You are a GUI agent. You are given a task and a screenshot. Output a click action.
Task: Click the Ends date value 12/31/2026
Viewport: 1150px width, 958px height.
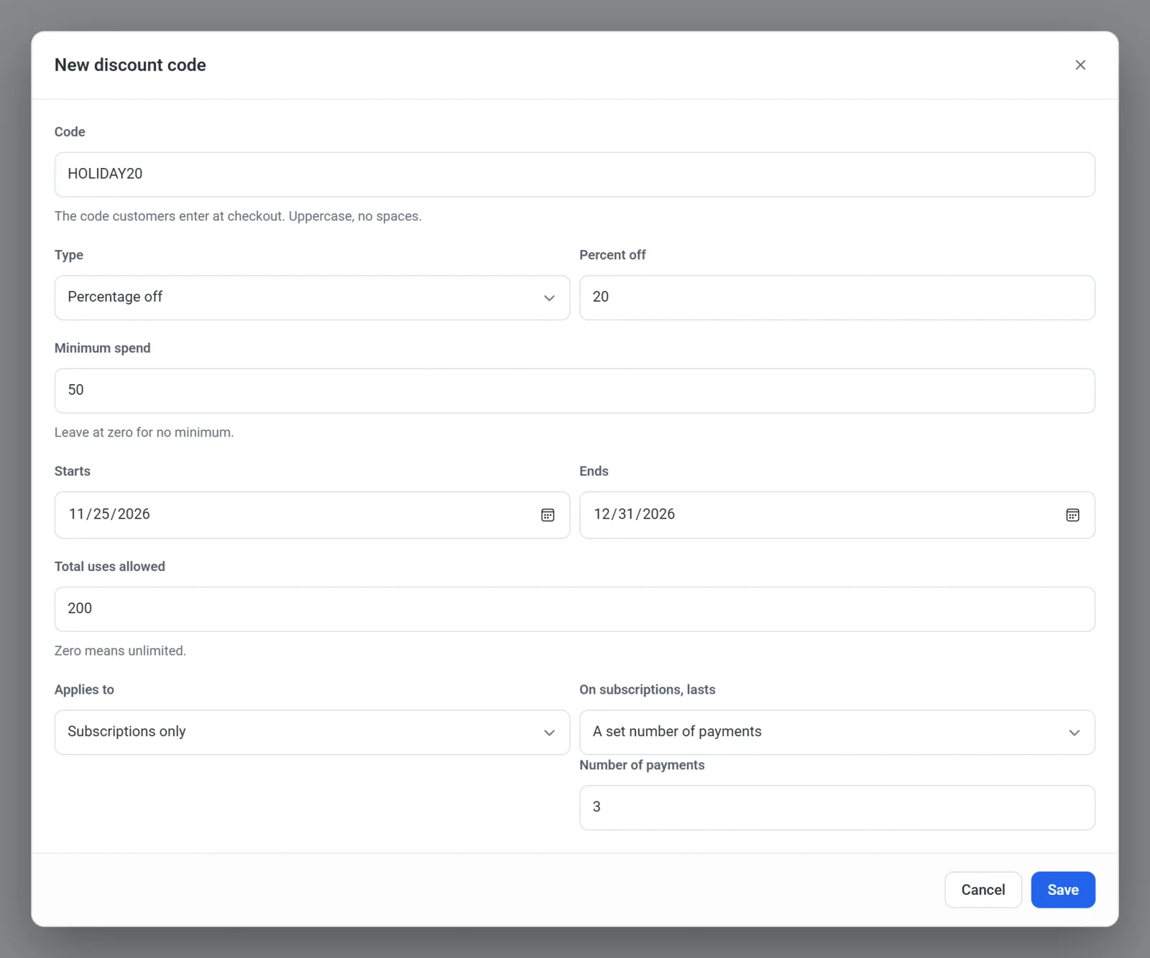coord(634,514)
